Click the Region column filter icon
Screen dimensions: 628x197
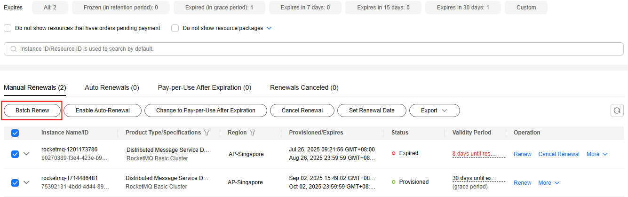(x=253, y=133)
